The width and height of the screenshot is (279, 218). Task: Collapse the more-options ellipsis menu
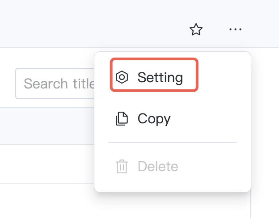pyautogui.click(x=235, y=30)
